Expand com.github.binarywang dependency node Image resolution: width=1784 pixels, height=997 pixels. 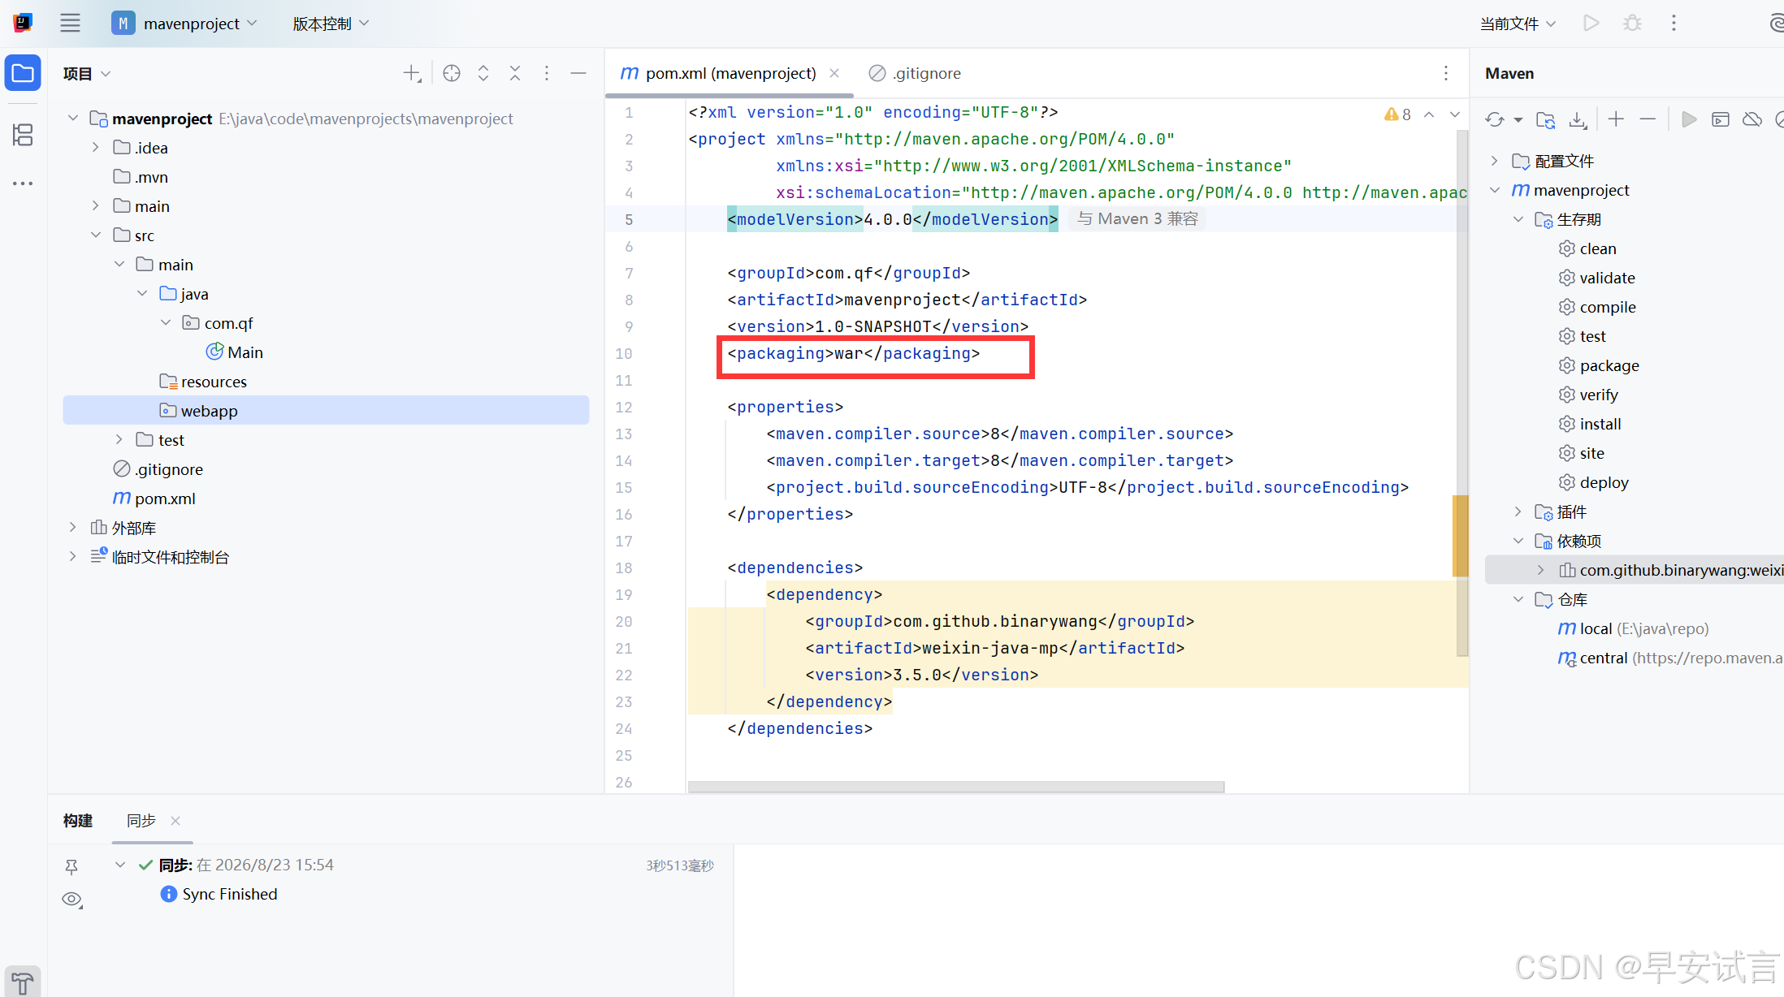click(x=1541, y=570)
